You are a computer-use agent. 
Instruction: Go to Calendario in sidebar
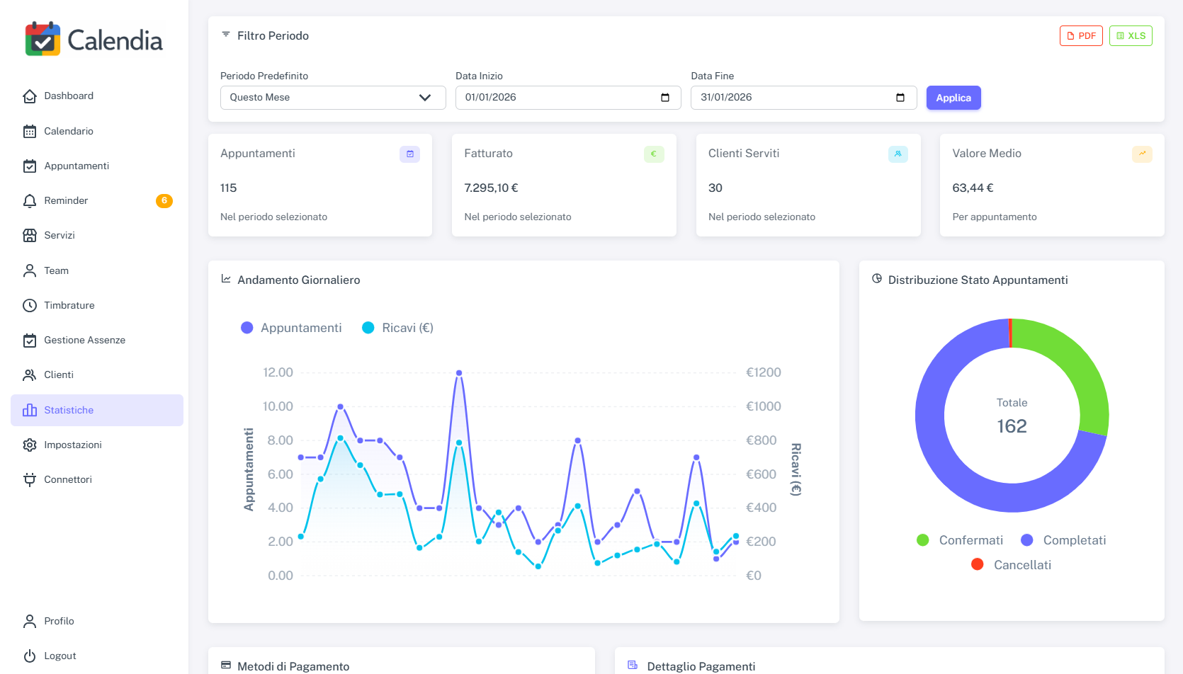point(69,131)
